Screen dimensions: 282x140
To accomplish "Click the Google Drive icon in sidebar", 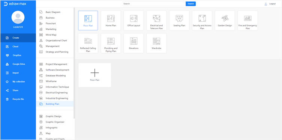I will 7,64.
